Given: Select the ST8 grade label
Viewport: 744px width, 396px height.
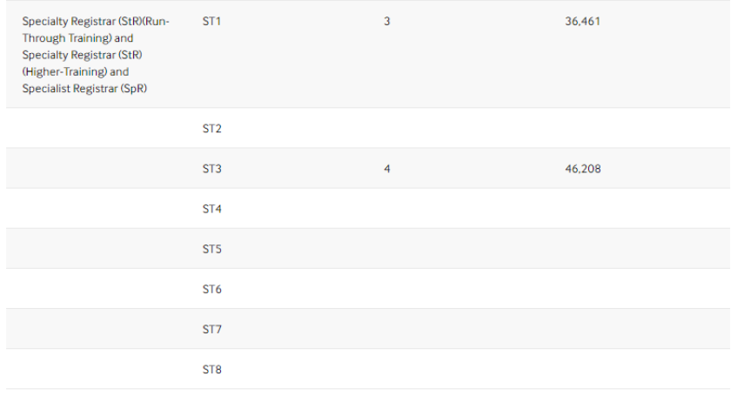Looking at the screenshot, I should (211, 369).
